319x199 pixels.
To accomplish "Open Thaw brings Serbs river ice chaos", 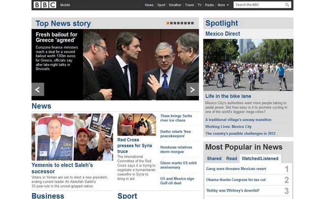I will click(176, 118).
